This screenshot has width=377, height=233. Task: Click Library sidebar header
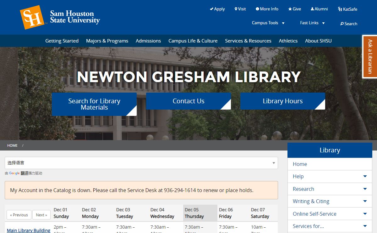coord(330,150)
